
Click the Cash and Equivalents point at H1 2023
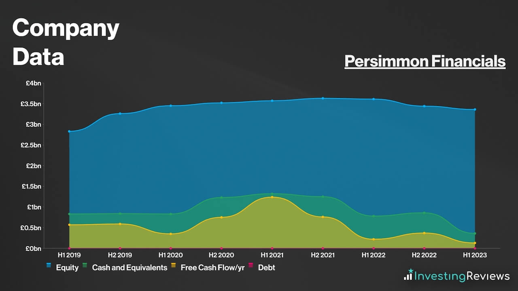475,234
